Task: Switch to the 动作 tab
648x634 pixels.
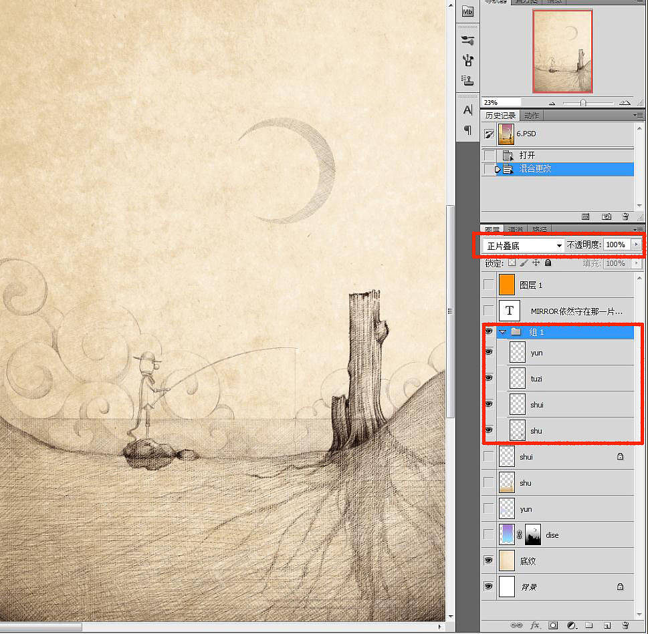Action: click(x=531, y=116)
